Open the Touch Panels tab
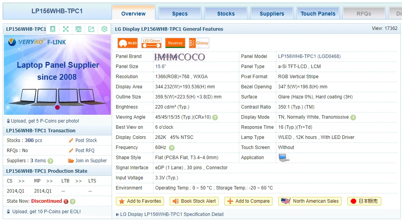402x221 pixels. click(318, 13)
